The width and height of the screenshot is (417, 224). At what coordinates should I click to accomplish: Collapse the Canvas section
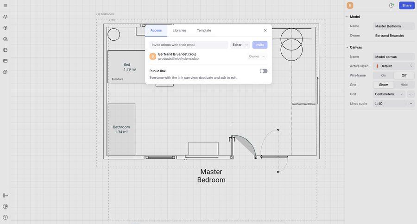pos(347,47)
